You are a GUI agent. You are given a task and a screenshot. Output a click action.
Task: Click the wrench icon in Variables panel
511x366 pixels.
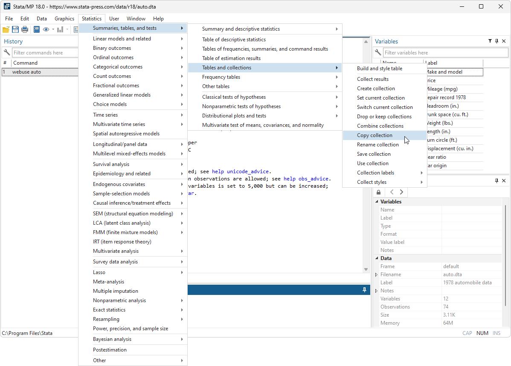pyautogui.click(x=378, y=52)
